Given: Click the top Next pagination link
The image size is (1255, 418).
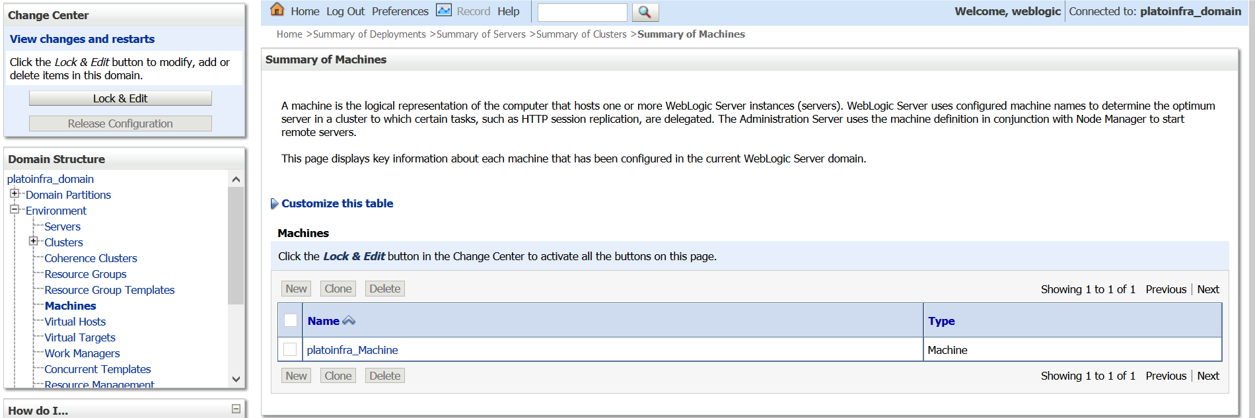Looking at the screenshot, I should click(1208, 289).
